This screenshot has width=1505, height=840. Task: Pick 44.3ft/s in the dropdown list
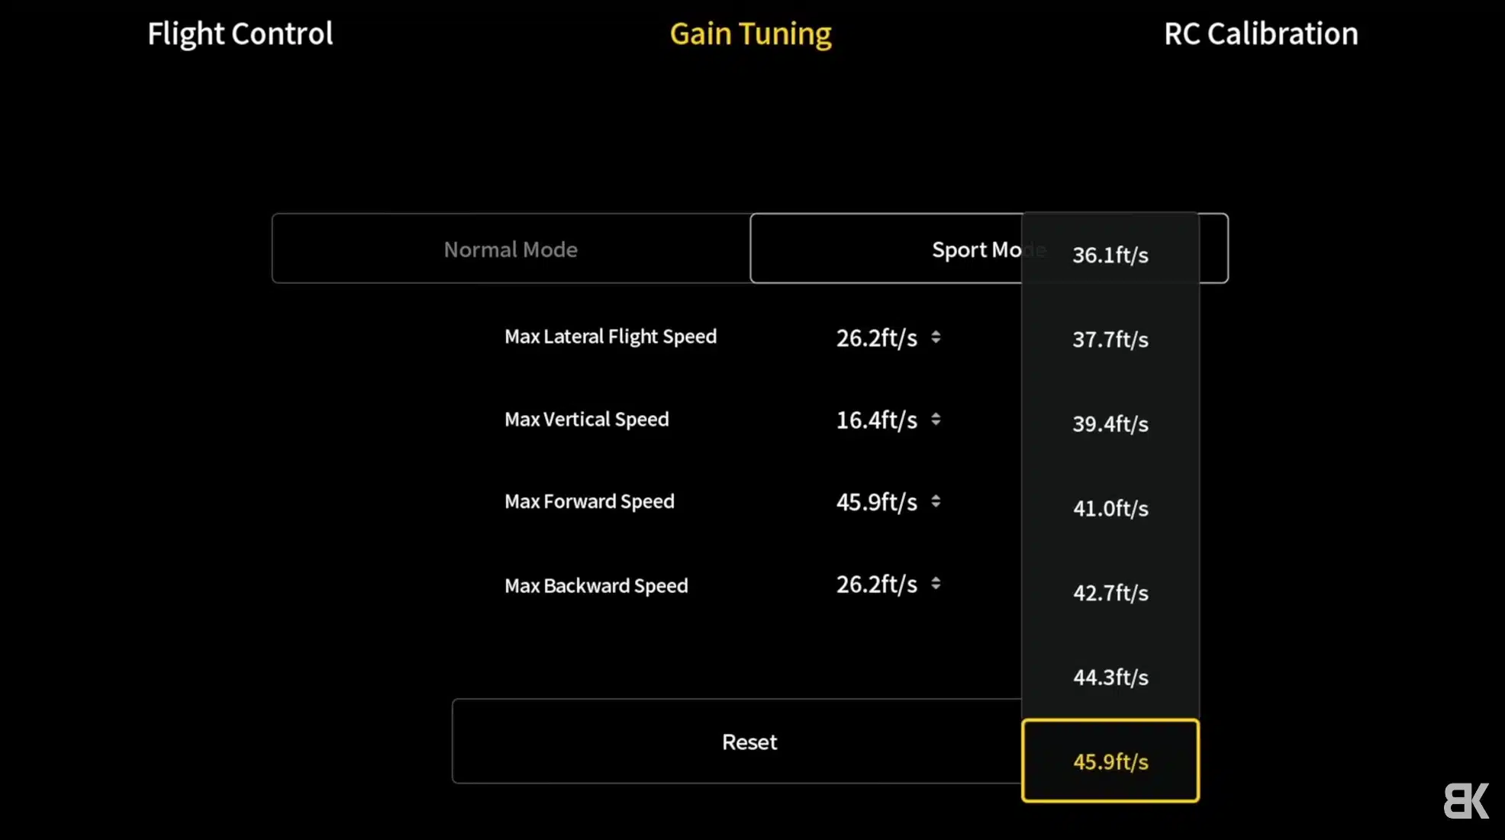coord(1110,677)
